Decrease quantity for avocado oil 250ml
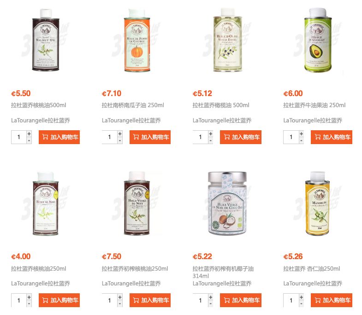 point(301,140)
